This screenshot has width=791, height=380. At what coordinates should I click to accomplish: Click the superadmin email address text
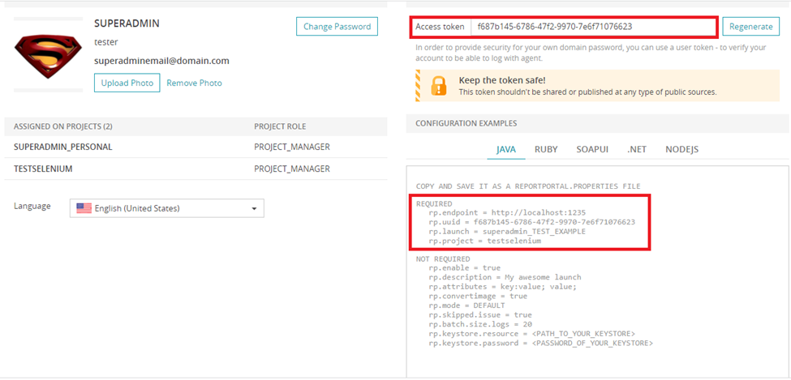point(161,61)
